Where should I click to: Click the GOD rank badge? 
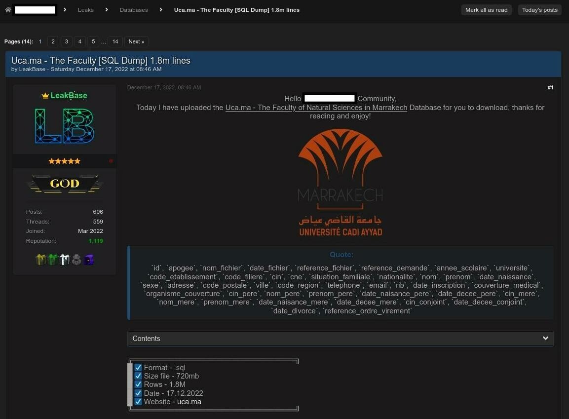click(65, 184)
